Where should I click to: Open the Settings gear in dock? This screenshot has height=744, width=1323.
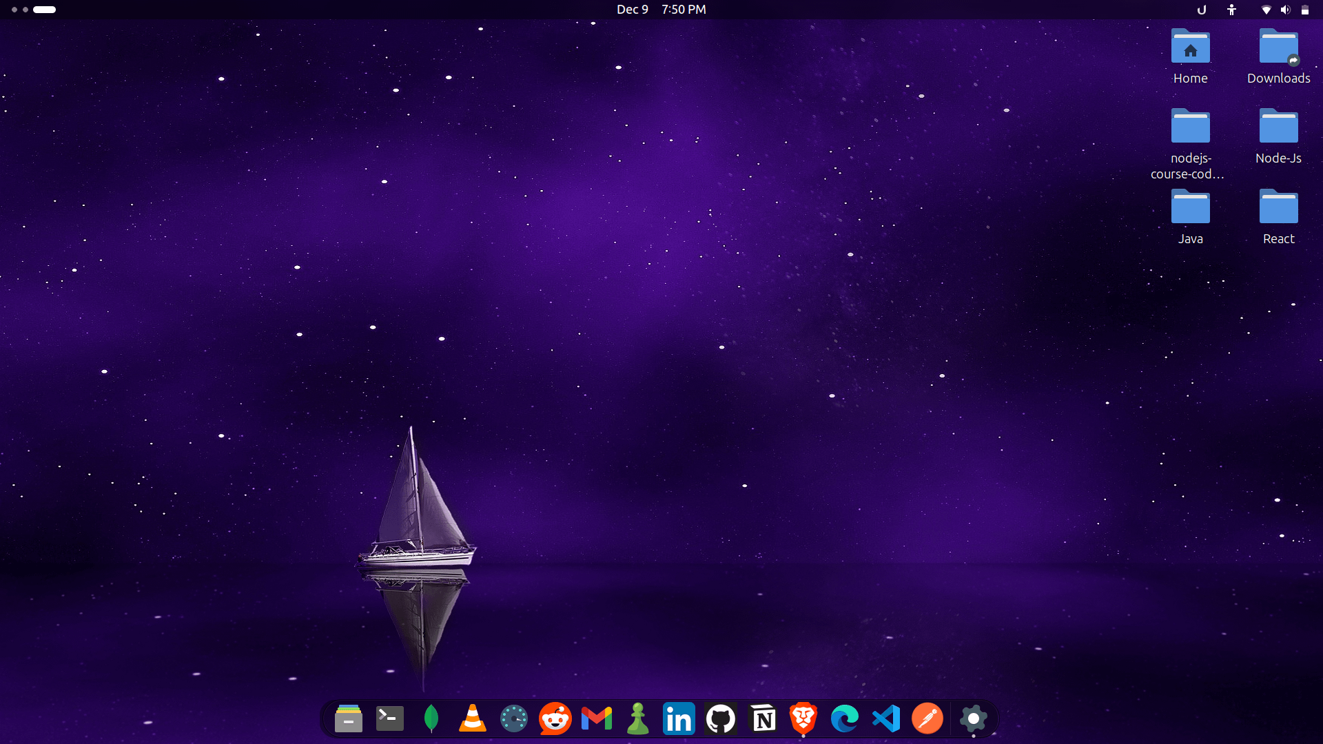click(x=973, y=719)
